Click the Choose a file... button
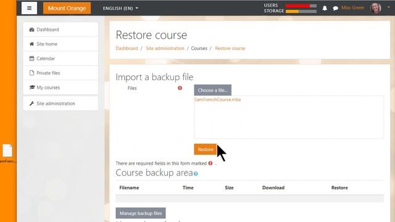395x222 pixels. (x=212, y=90)
